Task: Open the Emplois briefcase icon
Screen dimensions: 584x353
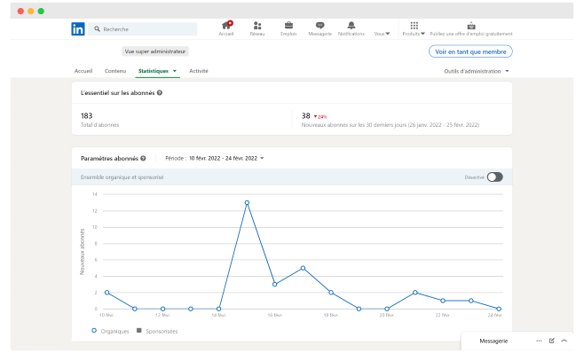Action: coord(288,26)
